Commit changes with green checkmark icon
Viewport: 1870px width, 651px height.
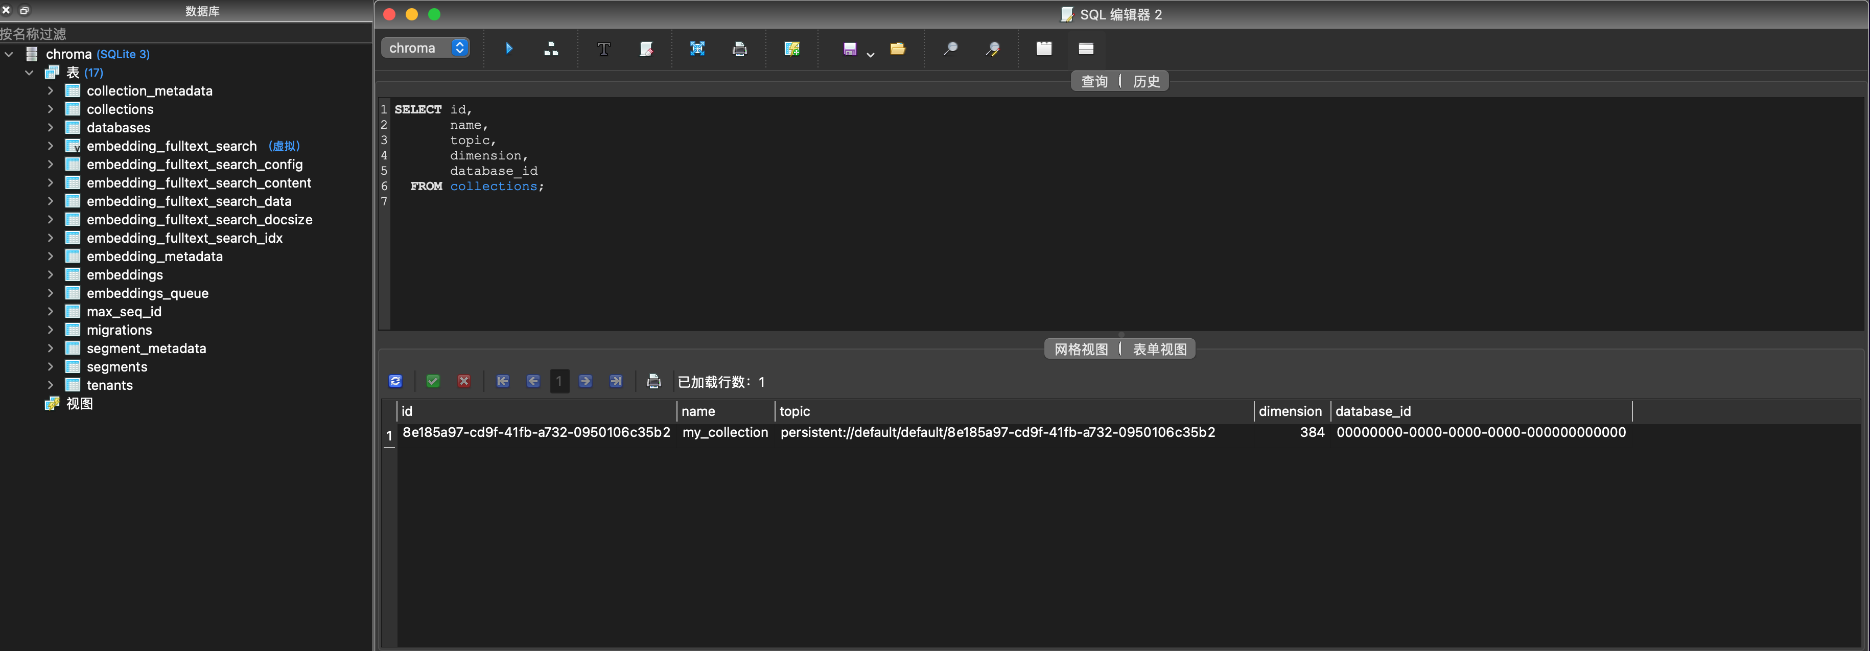coord(433,381)
